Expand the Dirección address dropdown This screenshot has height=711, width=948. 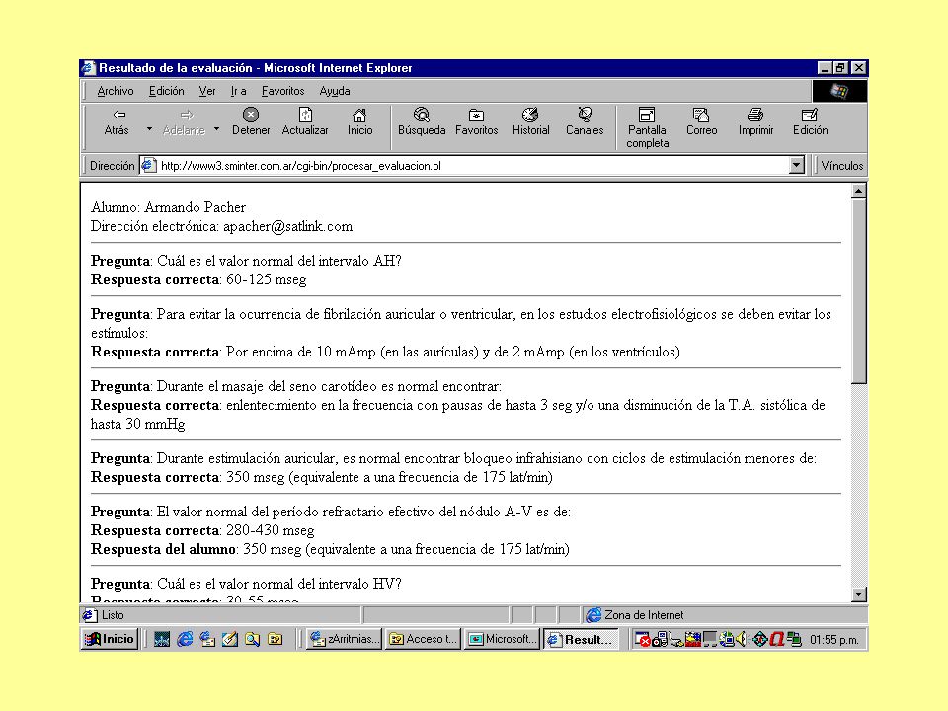[797, 165]
